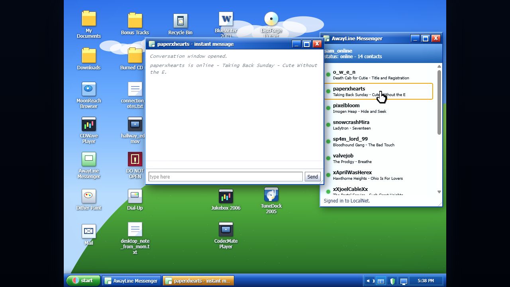Switch to paperxhearts instant message taskbar button
Image resolution: width=510 pixels, height=287 pixels.
(198, 281)
